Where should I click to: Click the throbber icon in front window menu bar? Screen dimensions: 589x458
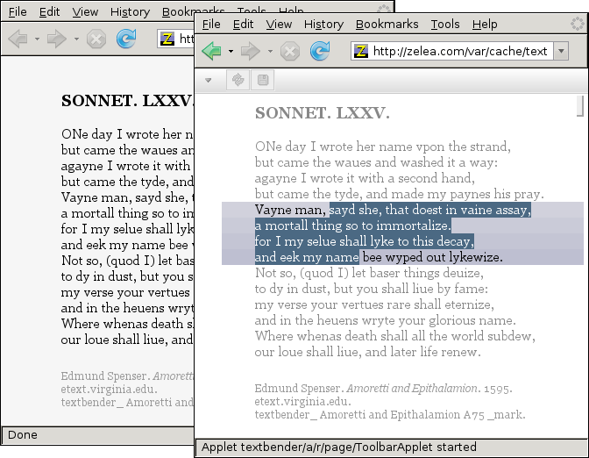[578, 24]
